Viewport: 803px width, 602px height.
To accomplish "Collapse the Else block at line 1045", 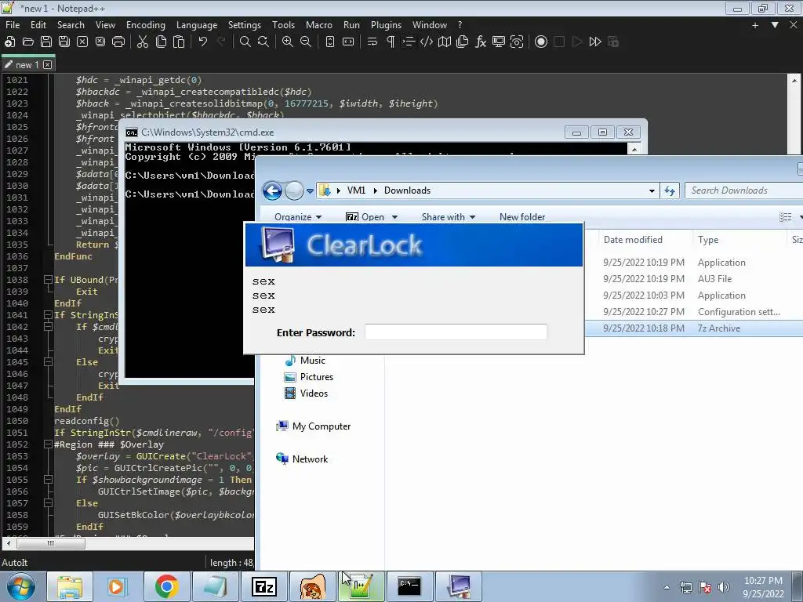I will click(48, 362).
